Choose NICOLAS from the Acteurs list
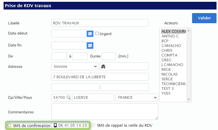This screenshot has height=130, width=218. point(169,74)
